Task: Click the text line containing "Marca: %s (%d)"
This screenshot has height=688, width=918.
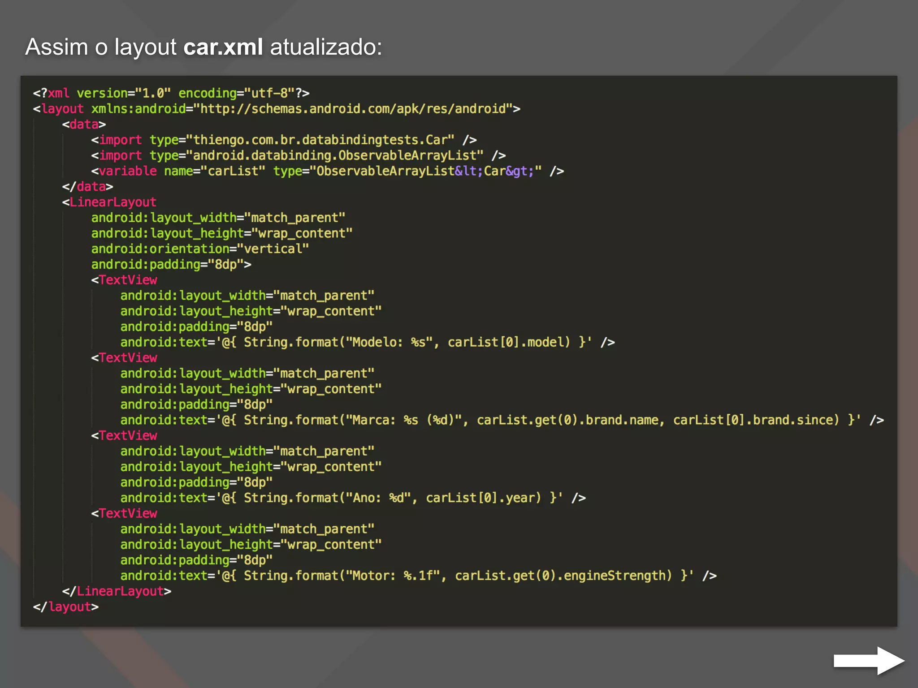Action: pos(502,420)
